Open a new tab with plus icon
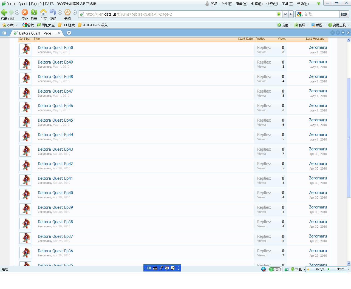Viewport: 351px width, 289px height. click(69, 33)
